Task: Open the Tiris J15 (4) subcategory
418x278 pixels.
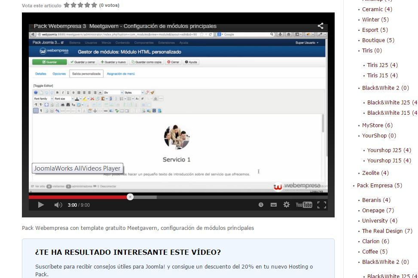Action: point(382,76)
